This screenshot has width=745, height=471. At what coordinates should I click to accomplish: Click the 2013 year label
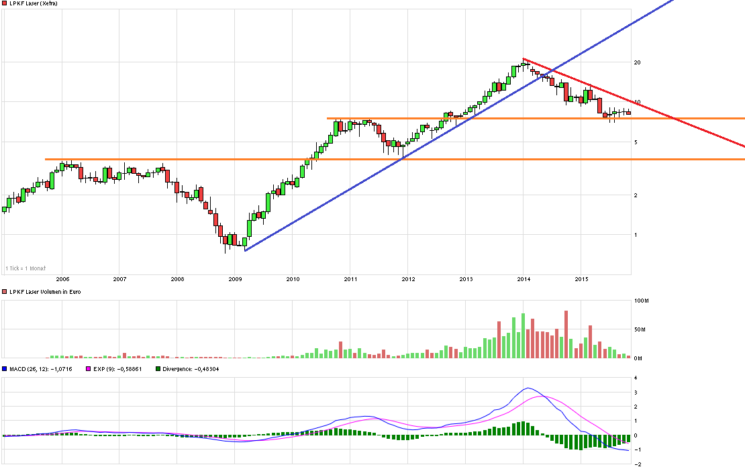click(x=466, y=279)
